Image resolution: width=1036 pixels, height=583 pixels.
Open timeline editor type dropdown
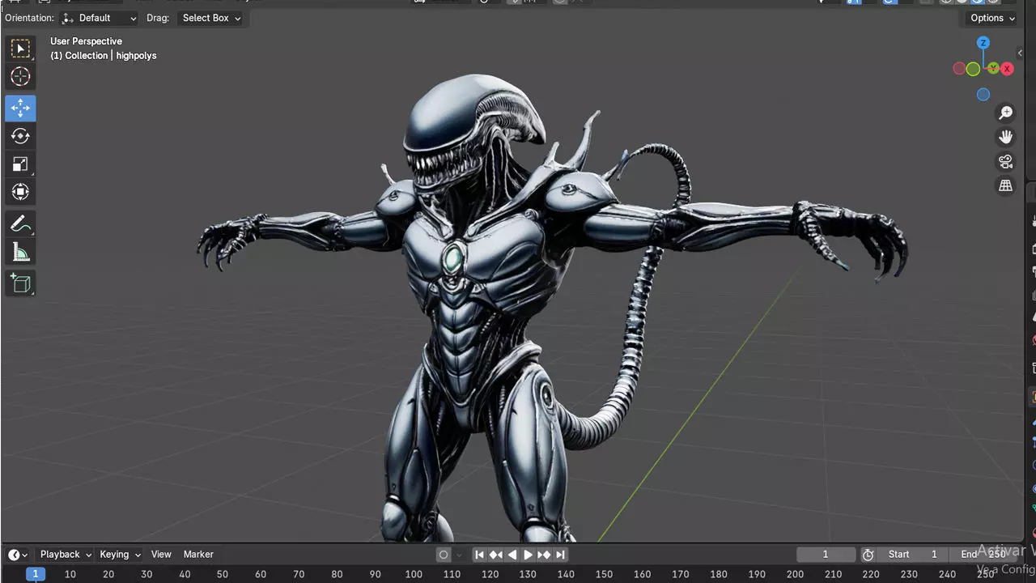(18, 555)
